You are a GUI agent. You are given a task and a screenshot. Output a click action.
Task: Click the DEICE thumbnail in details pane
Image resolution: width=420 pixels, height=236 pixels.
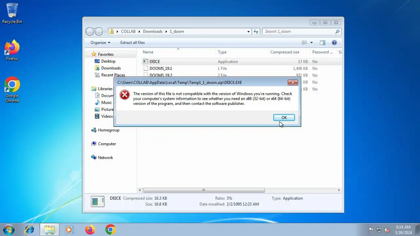coord(97,202)
